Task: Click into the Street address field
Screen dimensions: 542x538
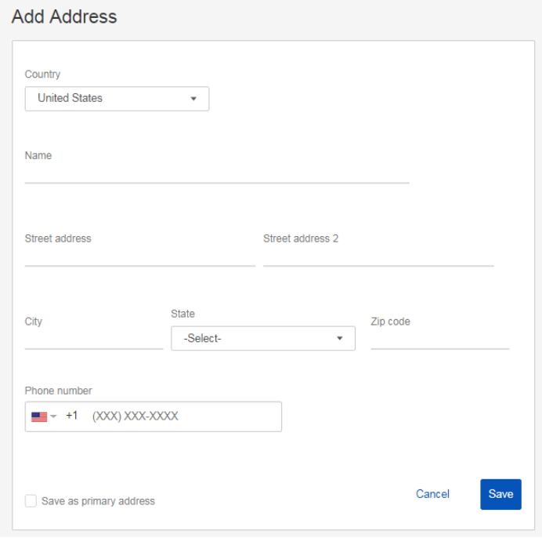Action: click(x=139, y=256)
